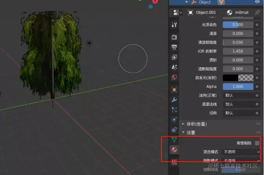Viewport: 264px width, 175px height.
Task: Open the 阴影模式 dropdown
Action: [241, 160]
